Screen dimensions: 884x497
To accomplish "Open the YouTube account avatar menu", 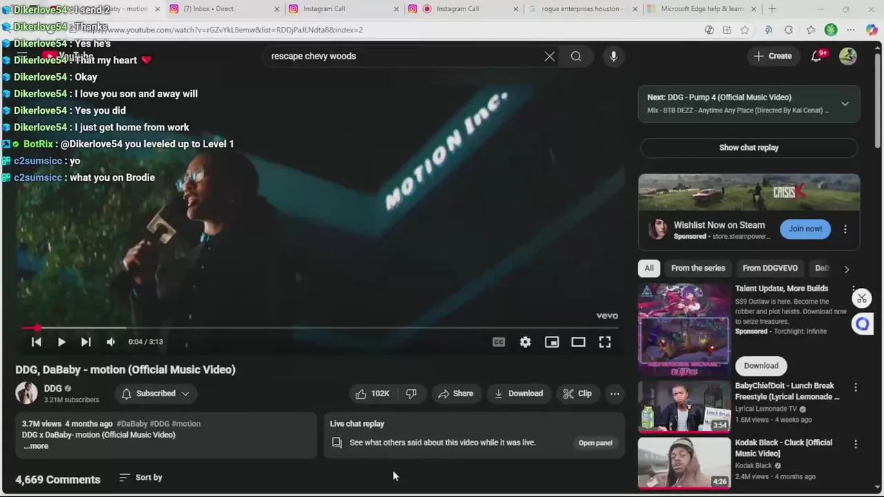I will (x=847, y=56).
